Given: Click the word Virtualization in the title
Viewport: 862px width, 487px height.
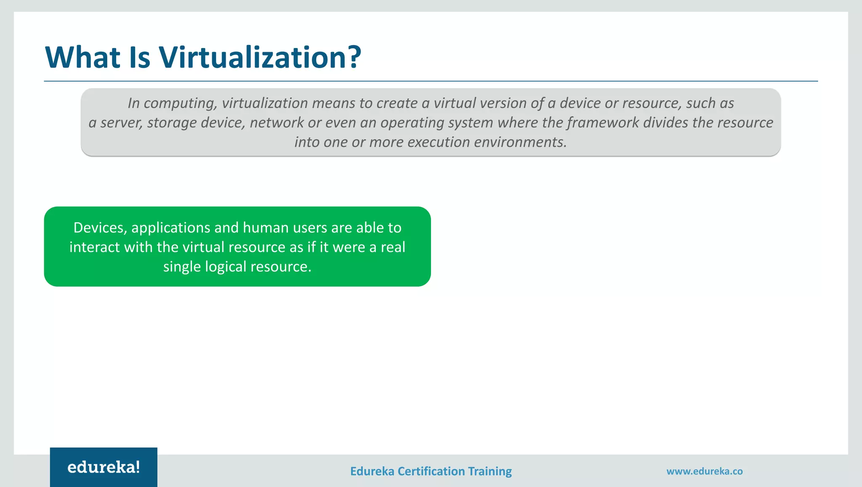Looking at the screenshot, I should point(253,57).
